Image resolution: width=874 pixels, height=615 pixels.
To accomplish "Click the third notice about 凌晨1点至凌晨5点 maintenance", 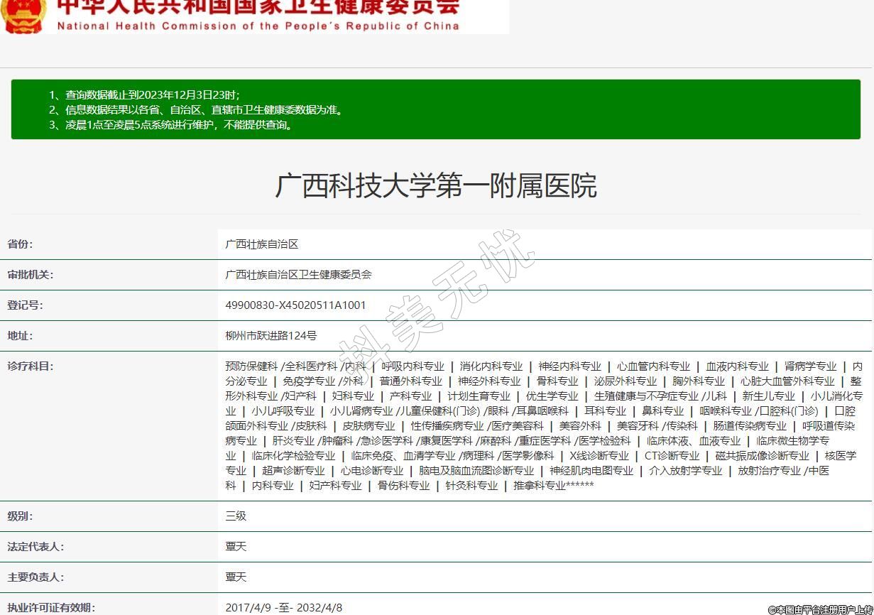I will [170, 125].
